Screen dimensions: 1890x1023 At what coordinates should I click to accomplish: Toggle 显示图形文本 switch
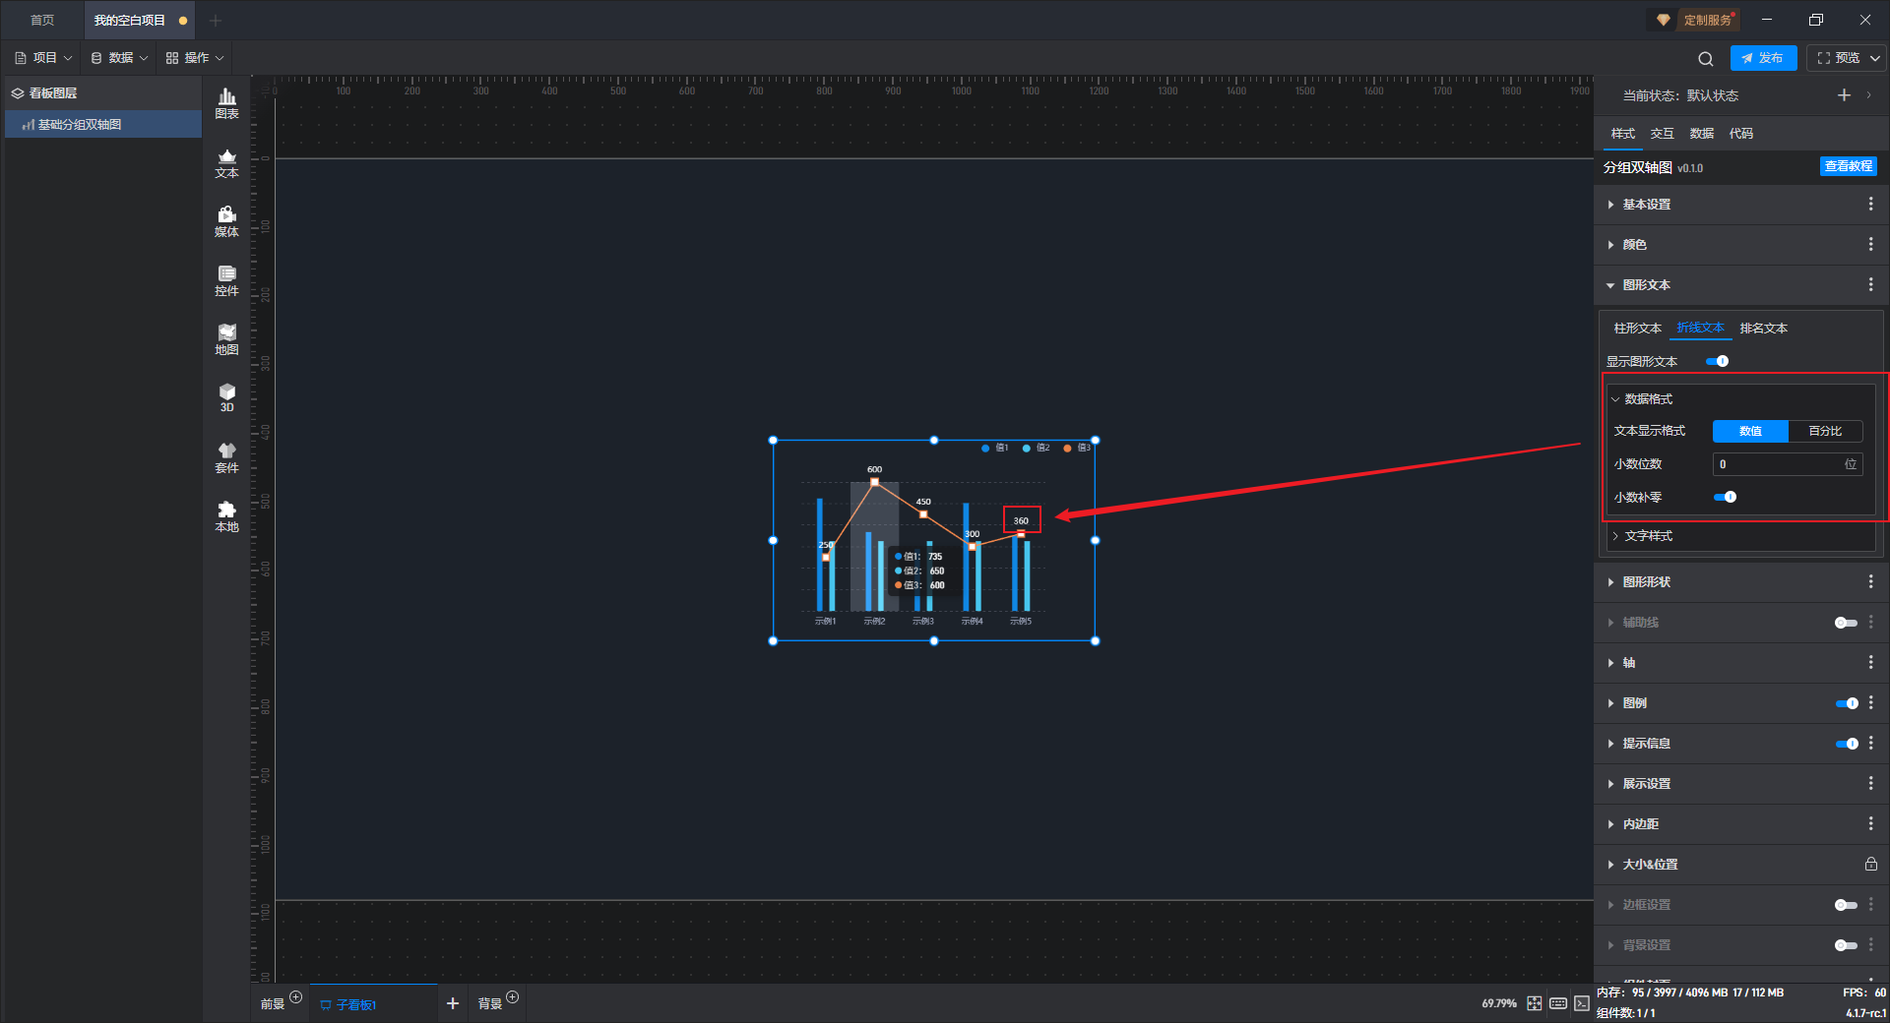1718,361
